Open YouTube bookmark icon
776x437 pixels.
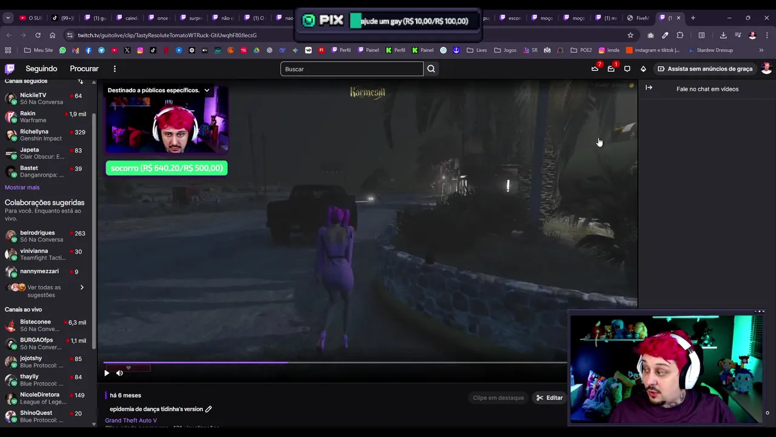[x=114, y=50]
